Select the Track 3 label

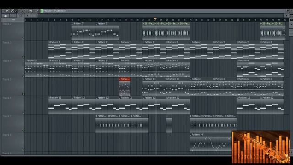click(7, 43)
